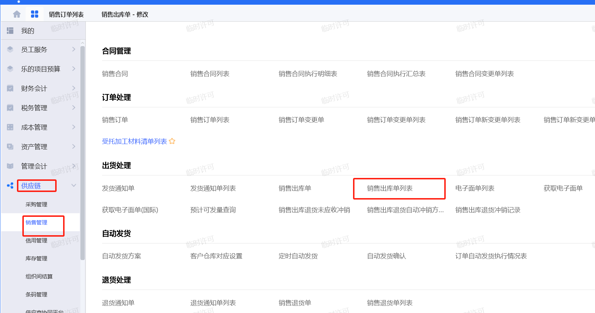The width and height of the screenshot is (595, 313).
Task: Collapse the 供应链 menu chevron
Action: [74, 185]
